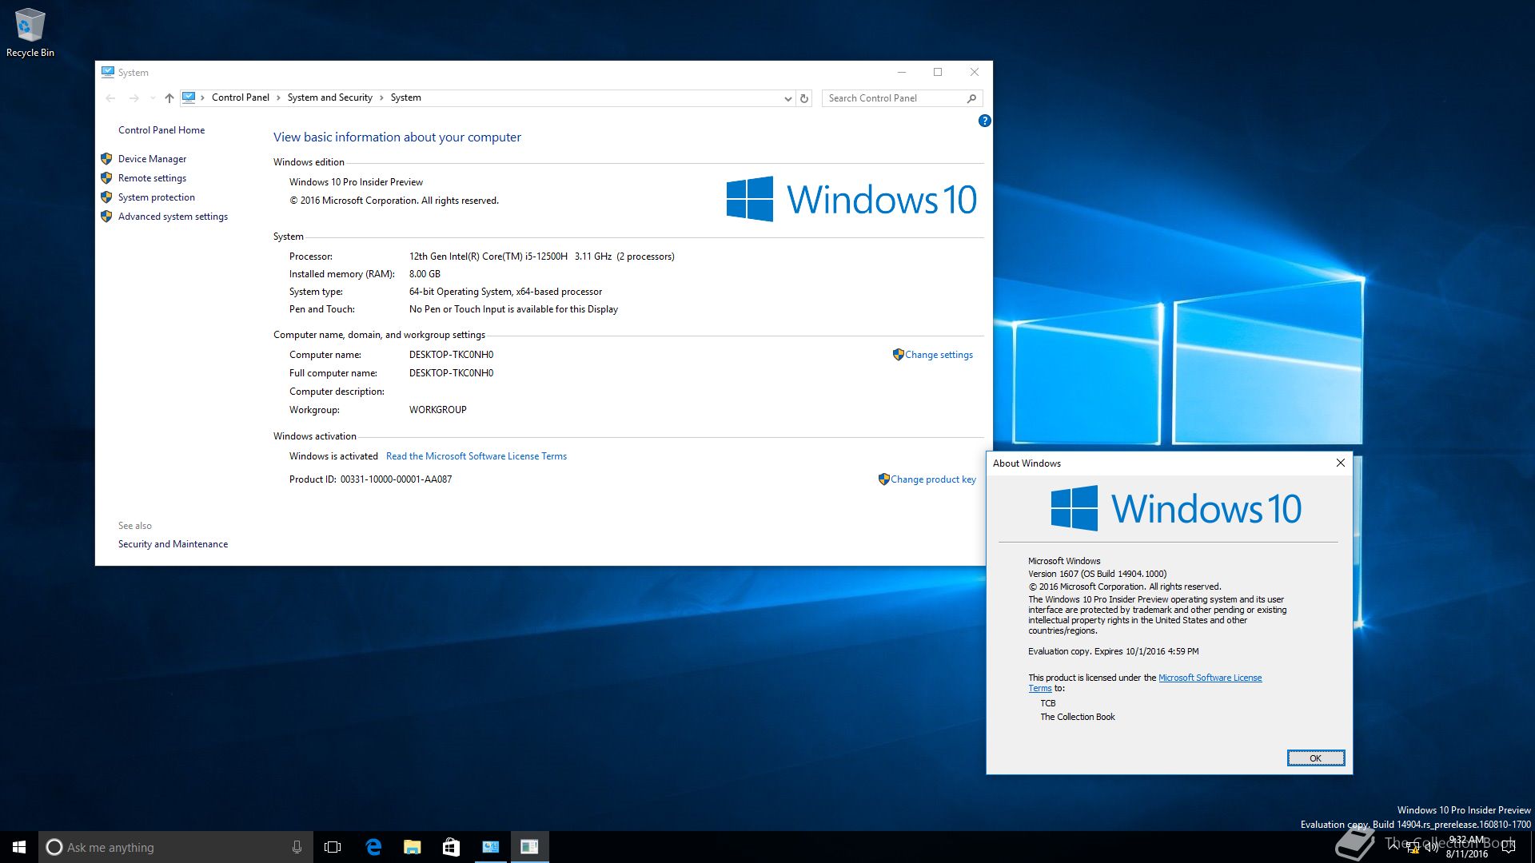The height and width of the screenshot is (863, 1535).
Task: Click Change settings link
Action: 939,355
